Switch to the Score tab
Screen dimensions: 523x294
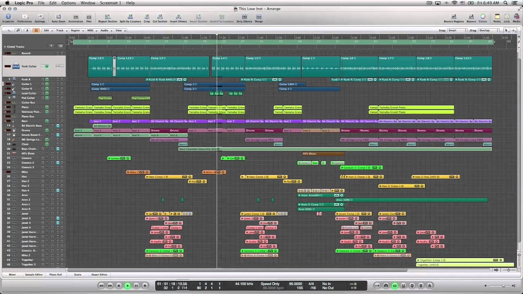click(77, 274)
